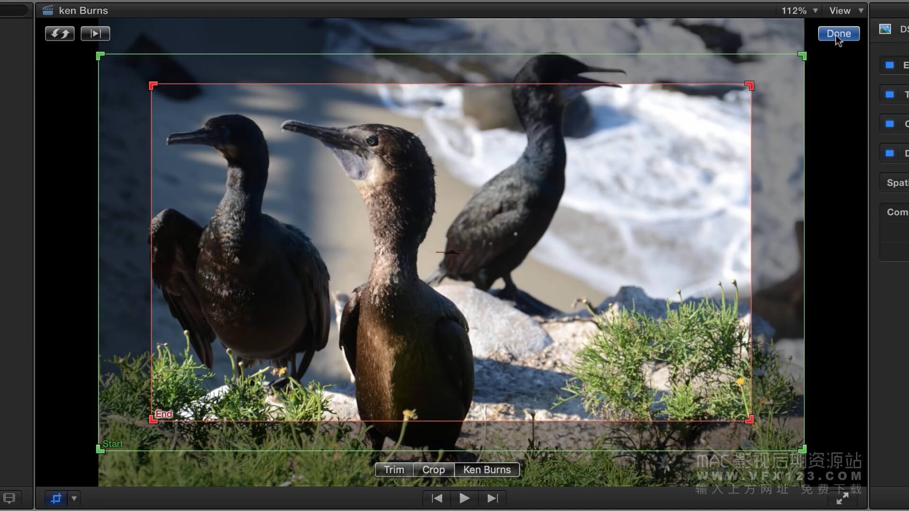Image resolution: width=909 pixels, height=511 pixels.
Task: Play the clip in the viewer
Action: click(464, 498)
